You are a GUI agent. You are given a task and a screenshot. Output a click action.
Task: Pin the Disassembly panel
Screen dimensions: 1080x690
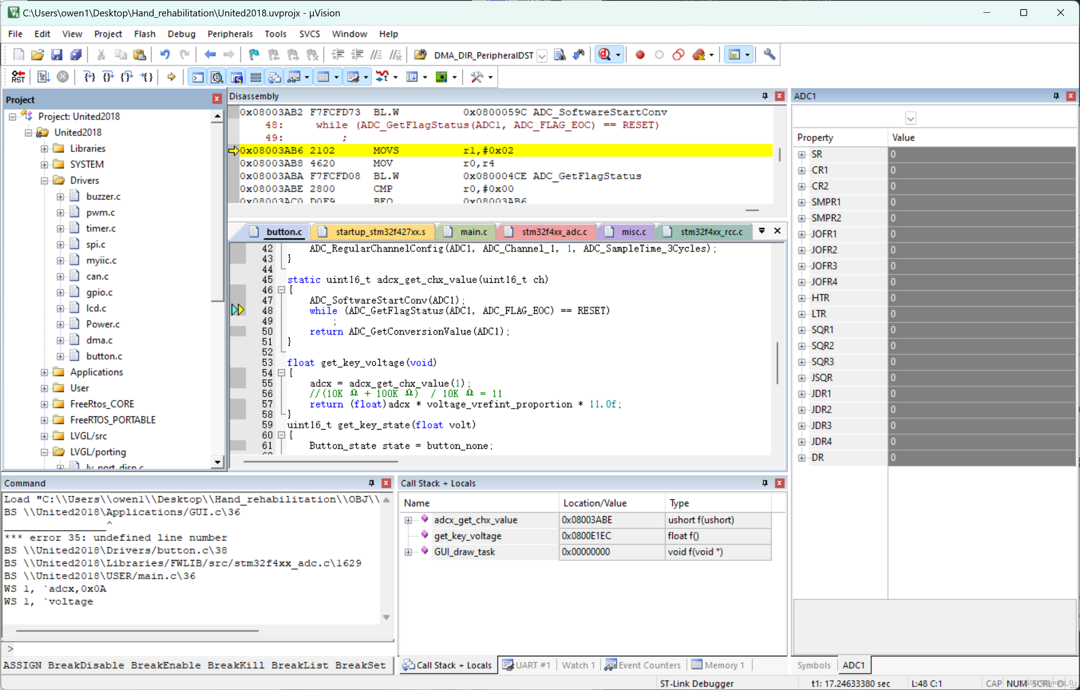764,96
